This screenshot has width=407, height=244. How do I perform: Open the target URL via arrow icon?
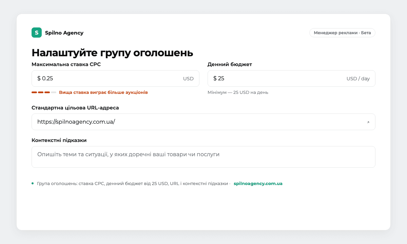(x=368, y=122)
